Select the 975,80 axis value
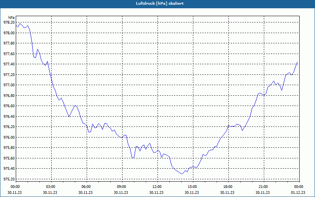The width and height of the screenshot is (315, 197). click(x=9, y=148)
